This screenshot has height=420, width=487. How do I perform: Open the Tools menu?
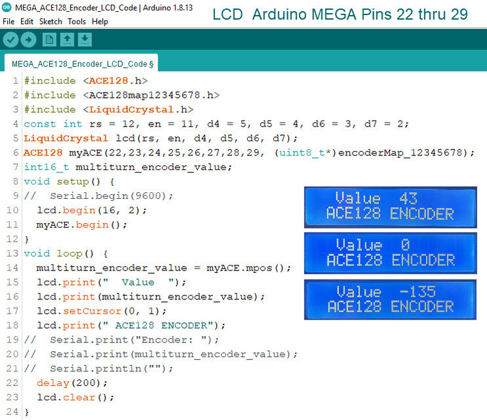point(77,22)
